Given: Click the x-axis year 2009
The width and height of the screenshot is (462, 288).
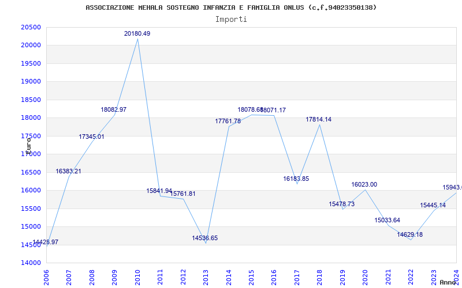Looking at the screenshot, I should pyautogui.click(x=114, y=278).
